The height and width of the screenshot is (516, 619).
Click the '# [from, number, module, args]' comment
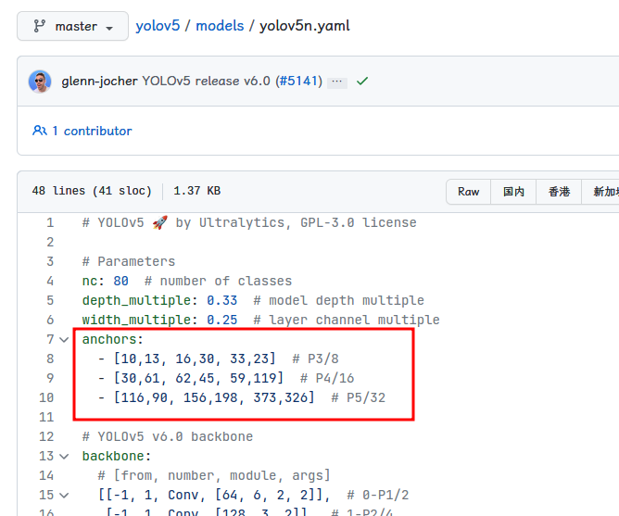tap(214, 475)
